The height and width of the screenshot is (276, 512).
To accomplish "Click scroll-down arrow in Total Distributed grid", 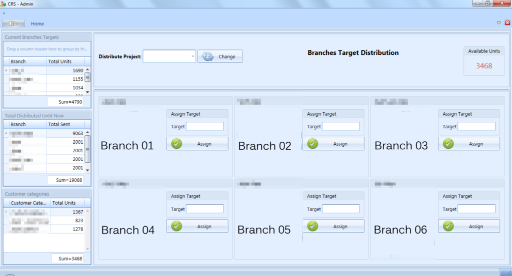I will 87,170.
